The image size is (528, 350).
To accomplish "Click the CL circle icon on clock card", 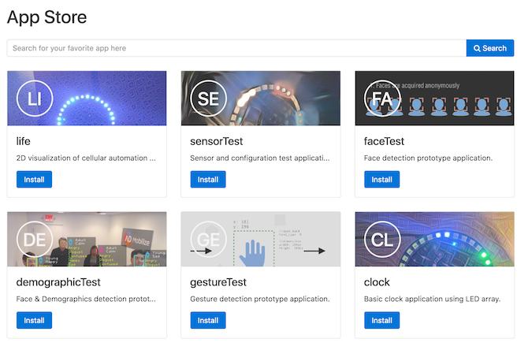I will coord(382,239).
